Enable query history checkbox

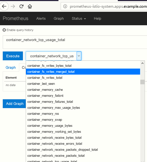pos(4,30)
